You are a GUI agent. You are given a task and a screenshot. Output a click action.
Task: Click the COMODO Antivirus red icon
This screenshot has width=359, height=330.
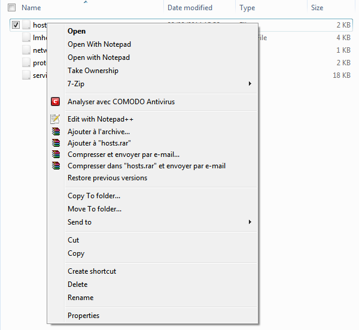[56, 102]
